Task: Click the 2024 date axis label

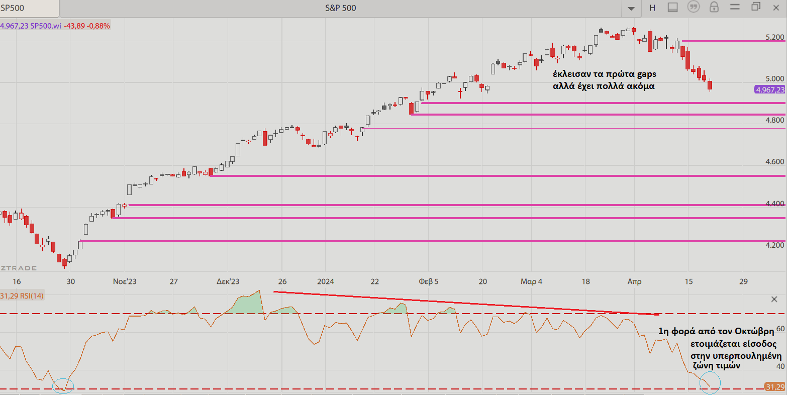Action: click(326, 281)
